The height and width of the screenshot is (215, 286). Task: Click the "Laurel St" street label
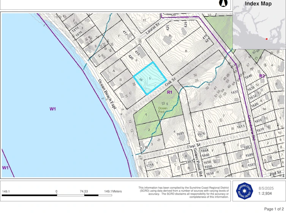pos(153,29)
